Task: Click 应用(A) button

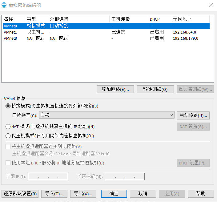Action: pos(172,194)
